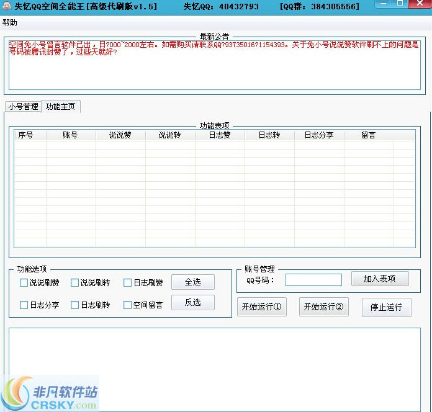Image resolution: width=432 pixels, height=412 pixels.
Task: Open the 帮助 menu
Action: [10, 22]
